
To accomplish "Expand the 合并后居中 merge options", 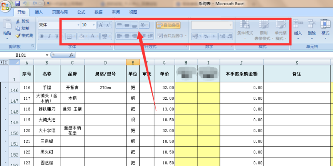I will pos(185,36).
